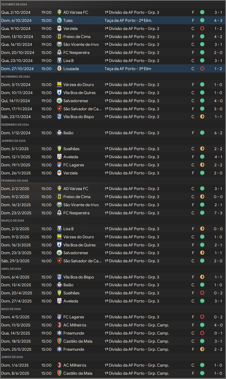Open the Tuias team link

click(x=68, y=20)
